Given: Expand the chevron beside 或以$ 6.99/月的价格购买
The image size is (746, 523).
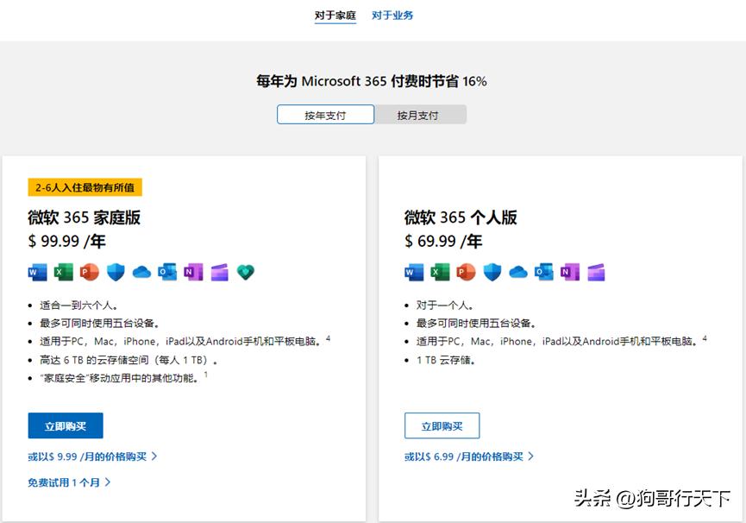Looking at the screenshot, I should pos(532,456).
